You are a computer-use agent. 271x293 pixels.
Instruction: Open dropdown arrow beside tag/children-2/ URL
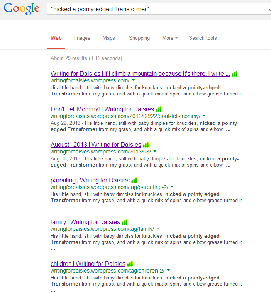(169, 270)
